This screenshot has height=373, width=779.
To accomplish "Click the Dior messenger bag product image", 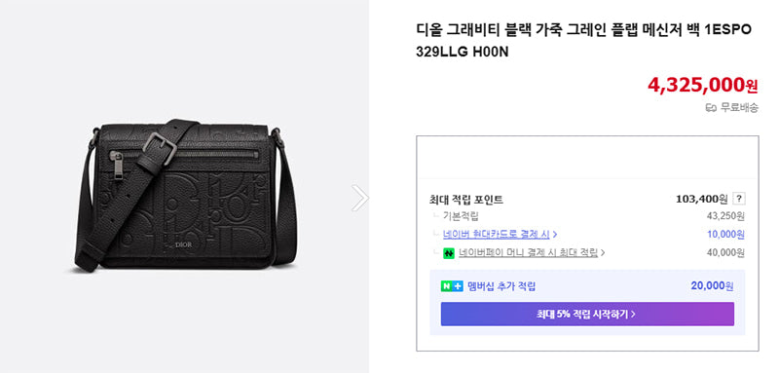I will coord(185,195).
